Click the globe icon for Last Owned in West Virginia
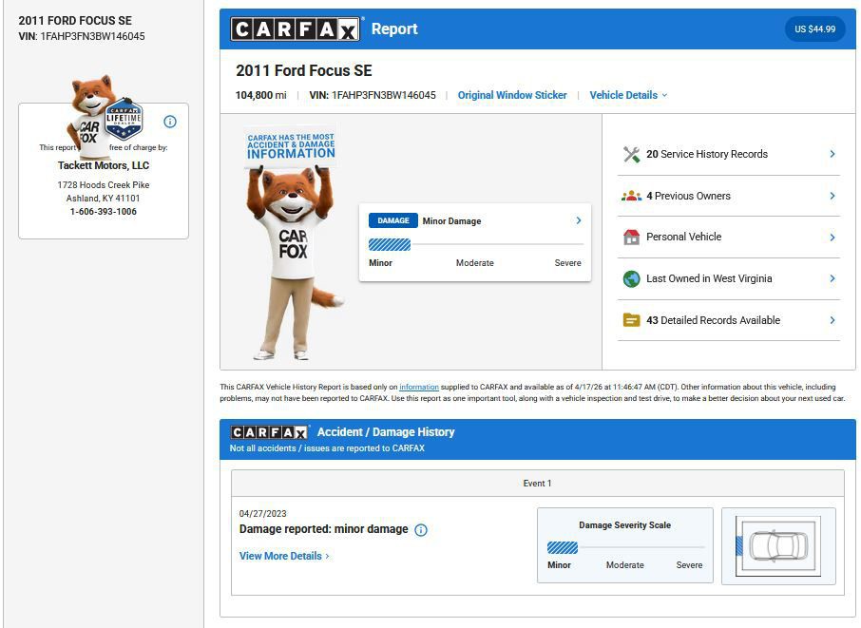The height and width of the screenshot is (628, 861). click(x=631, y=279)
